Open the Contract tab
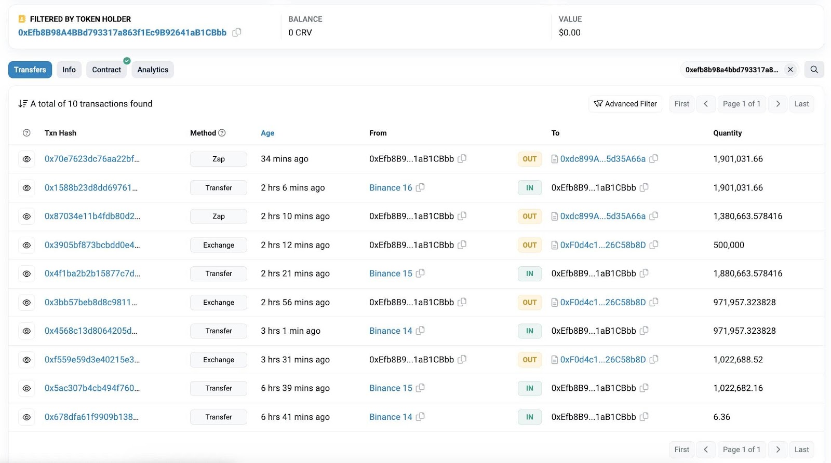This screenshot has width=831, height=463. [106, 70]
